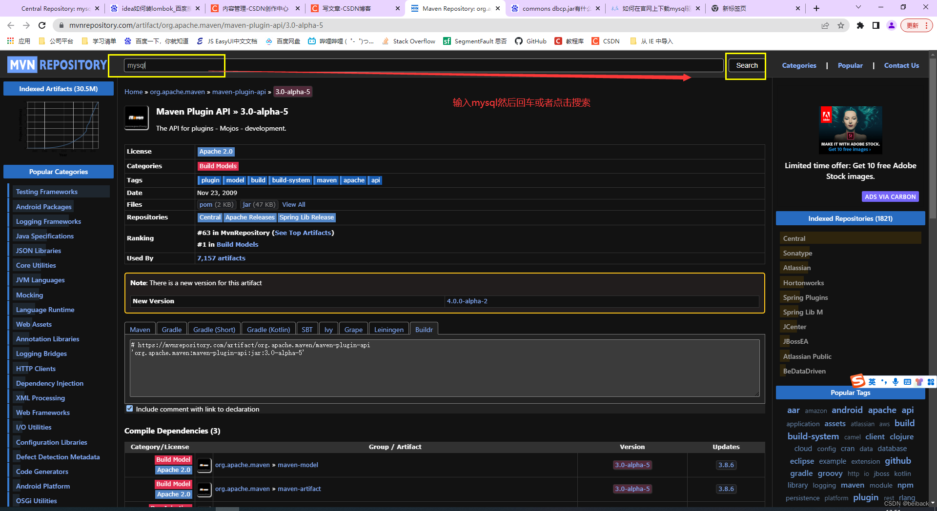Click the input method keyboard icon
Image resolution: width=937 pixels, height=511 pixels.
point(907,382)
